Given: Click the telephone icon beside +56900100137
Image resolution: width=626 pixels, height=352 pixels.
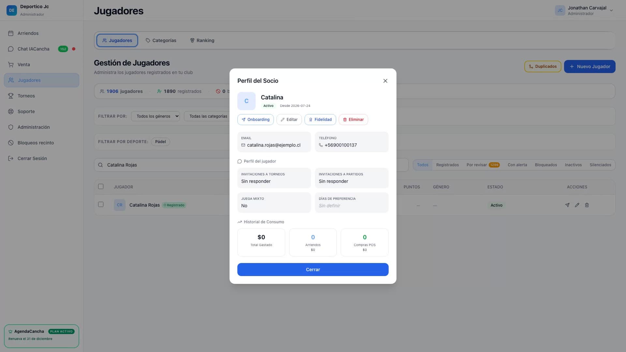Looking at the screenshot, I should pos(321,145).
